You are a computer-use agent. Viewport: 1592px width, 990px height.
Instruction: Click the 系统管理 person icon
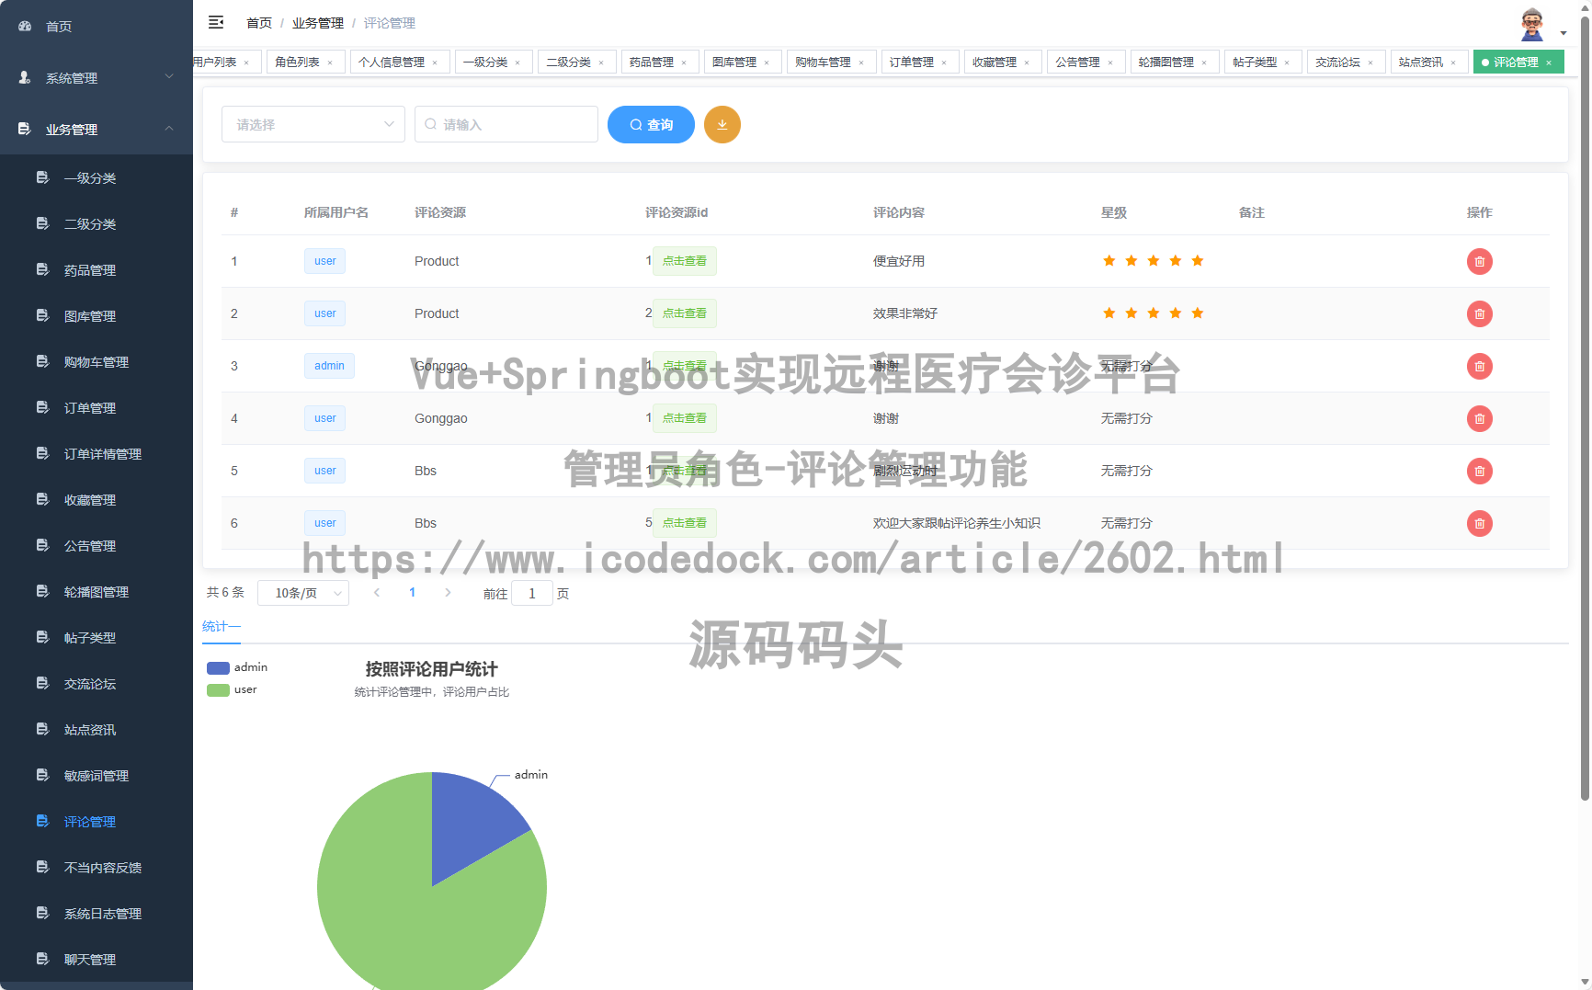point(24,78)
